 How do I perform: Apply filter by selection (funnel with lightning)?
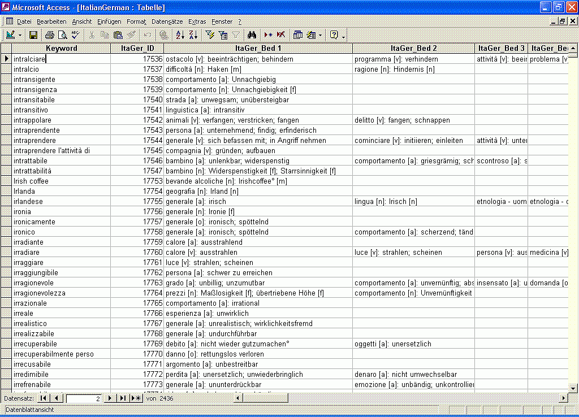[210, 35]
